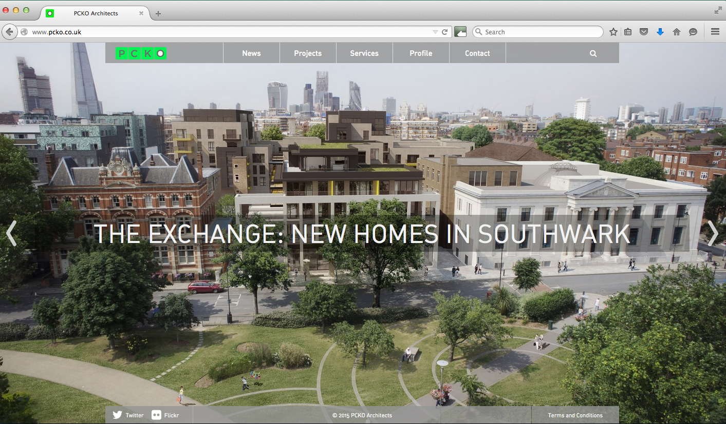
Task: Open Terms and Conditions page
Action: click(575, 415)
